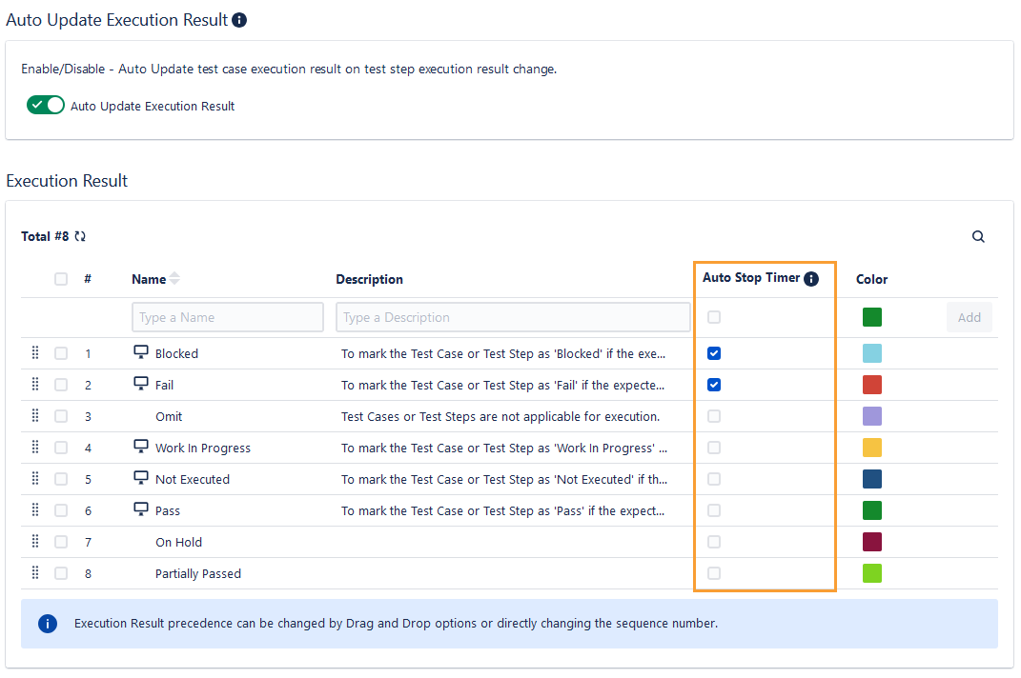Click the monitor icon beside Blocked

pyautogui.click(x=140, y=352)
